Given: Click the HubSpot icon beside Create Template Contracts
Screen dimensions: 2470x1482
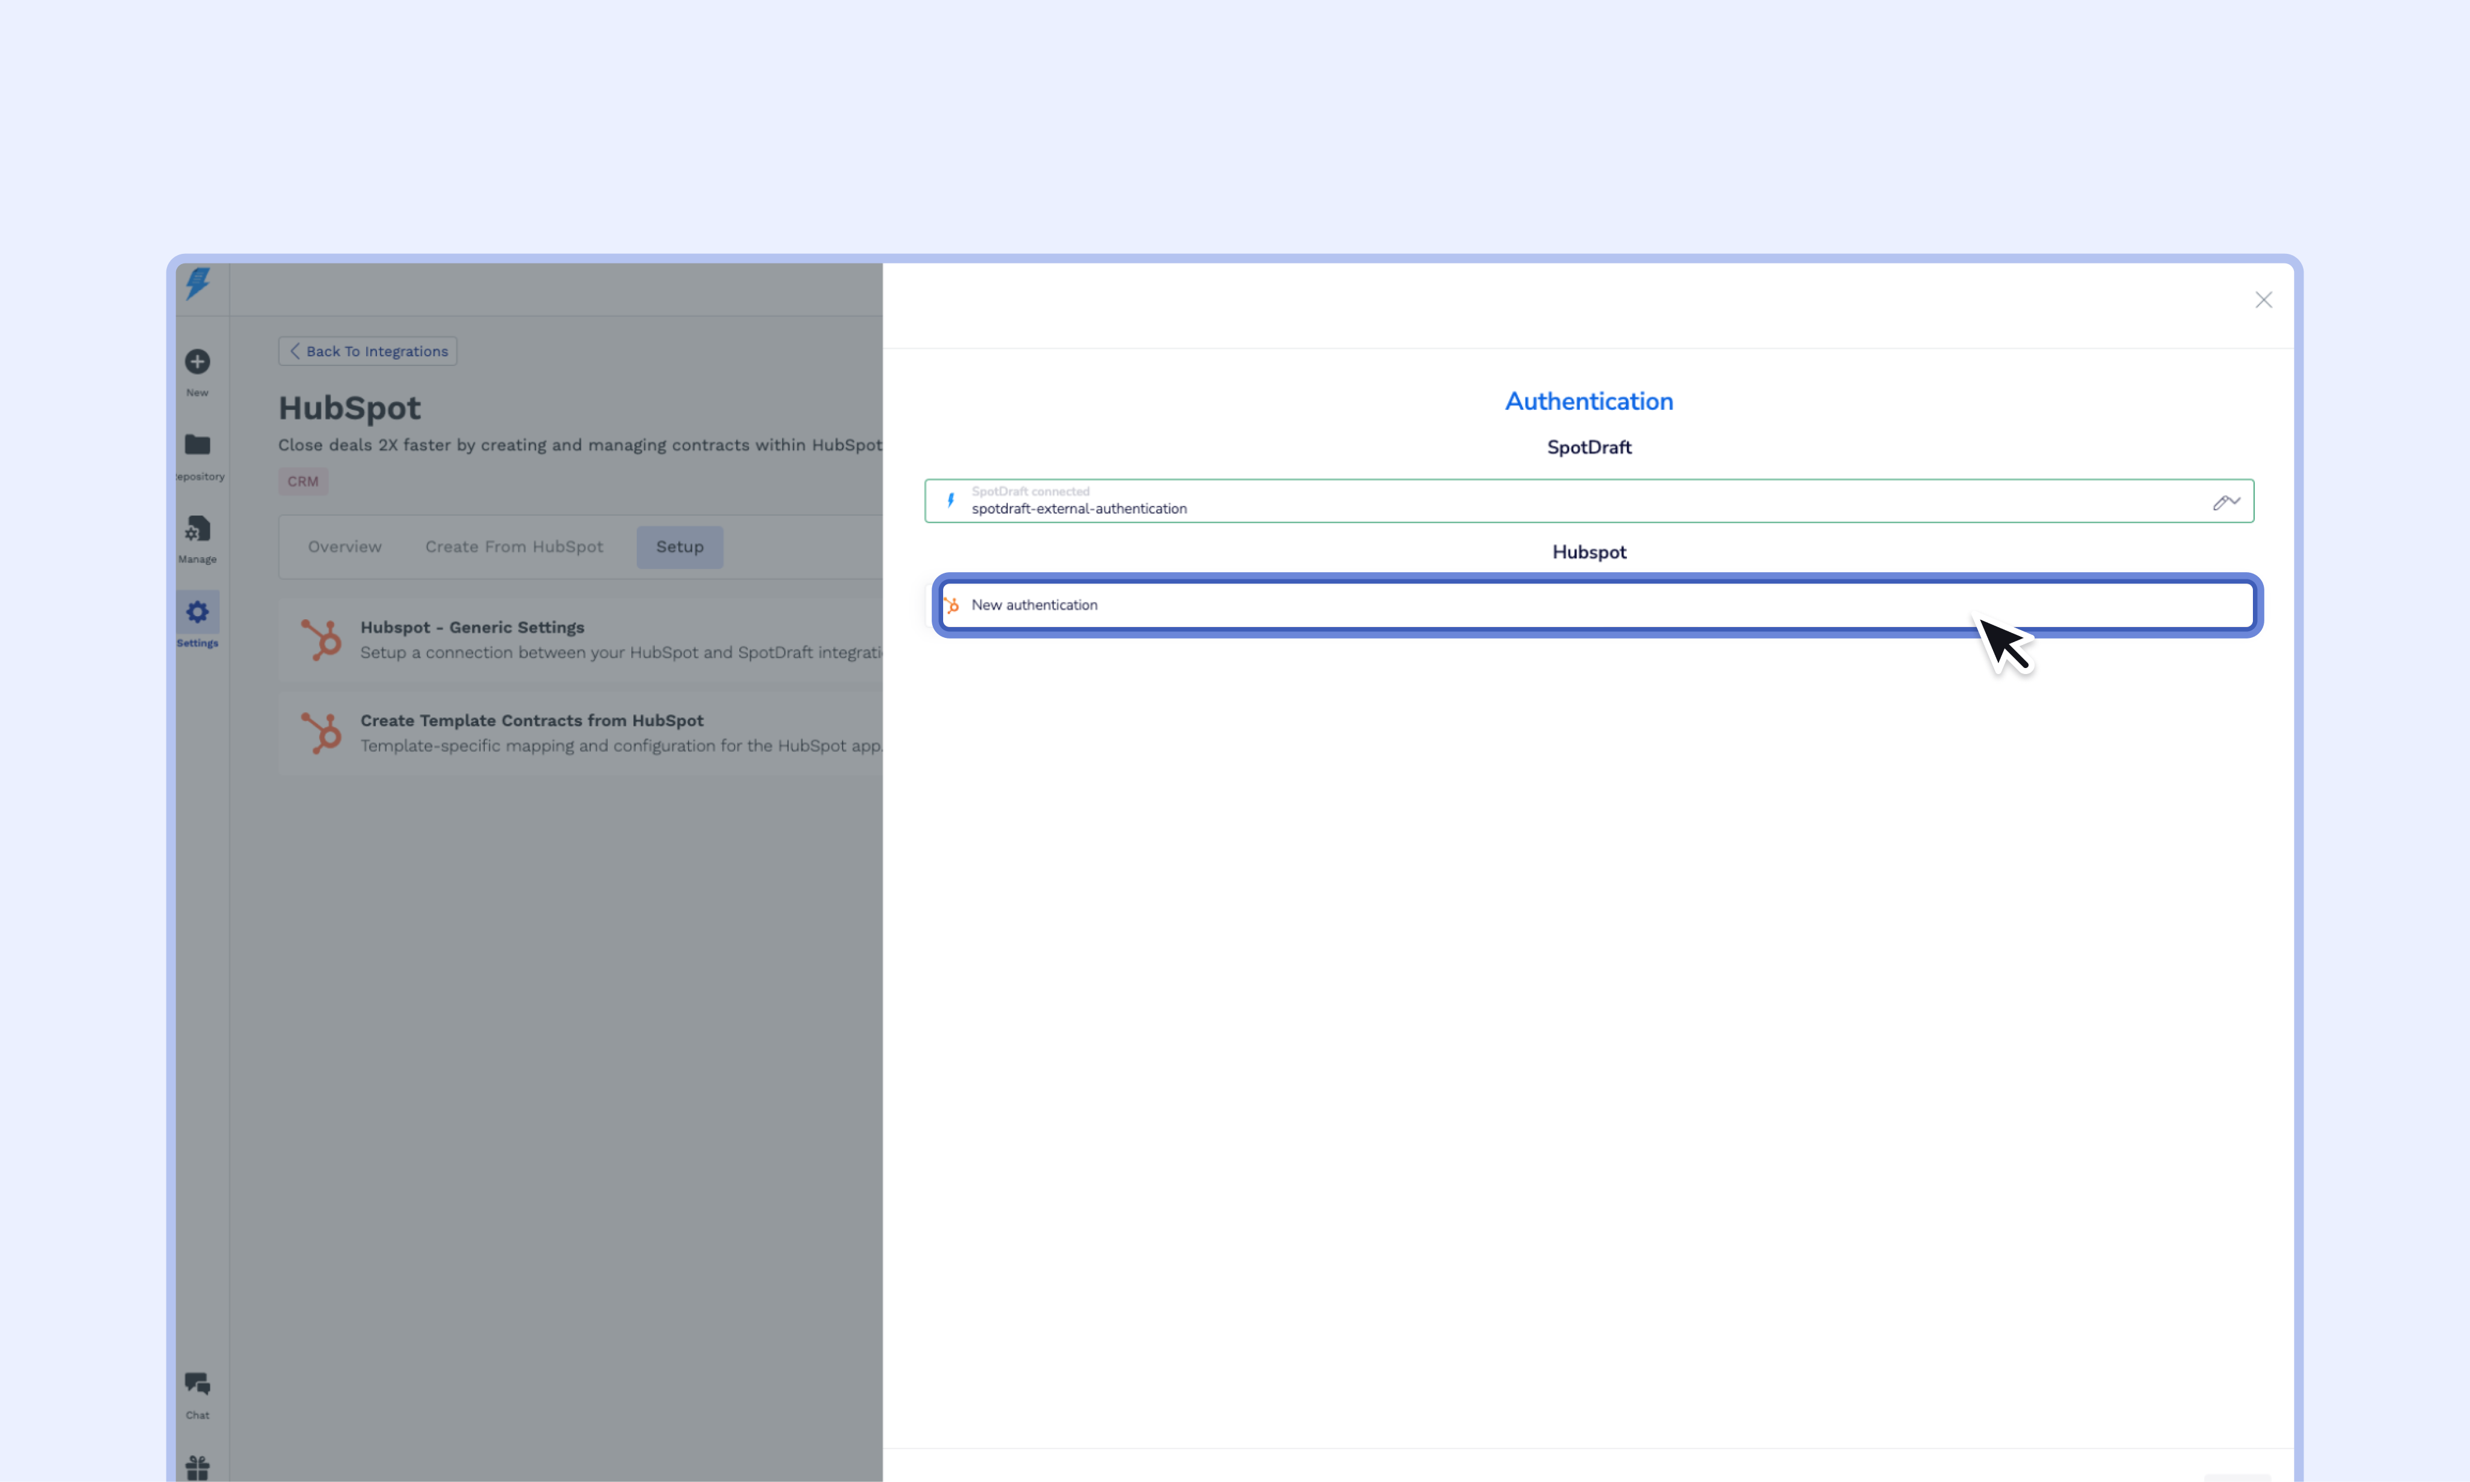Looking at the screenshot, I should [321, 733].
